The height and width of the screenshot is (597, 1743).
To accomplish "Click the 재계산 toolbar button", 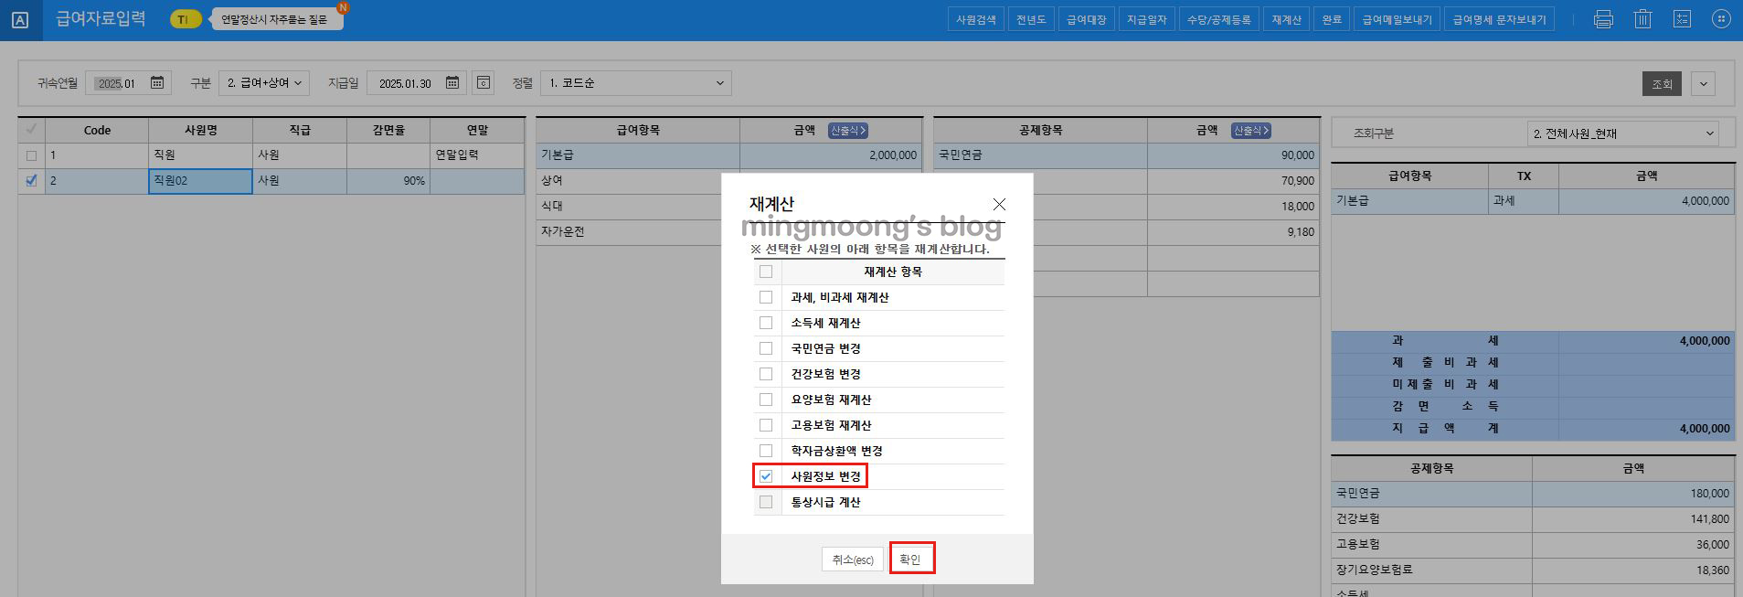I will (1286, 19).
